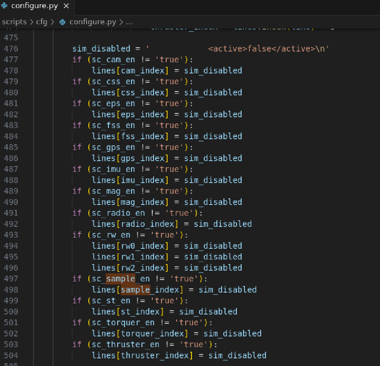Click sc_css_en on line 479
380x366 pixels.
[113, 82]
